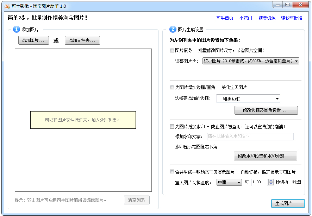Increase the seconds value with the stepper

(x=271, y=179)
